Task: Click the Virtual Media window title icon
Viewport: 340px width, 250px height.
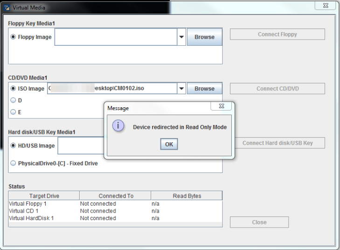Action: coord(7,7)
